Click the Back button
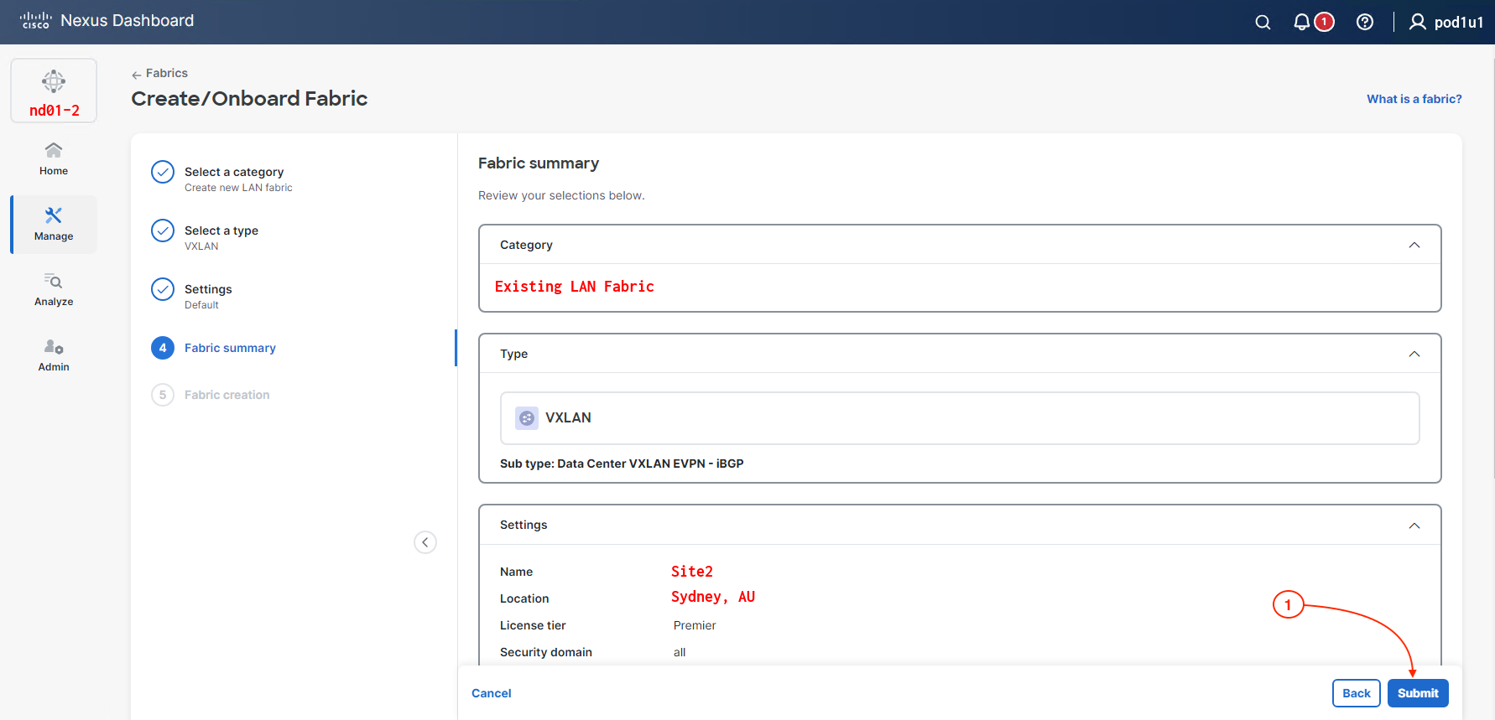 pyautogui.click(x=1356, y=693)
